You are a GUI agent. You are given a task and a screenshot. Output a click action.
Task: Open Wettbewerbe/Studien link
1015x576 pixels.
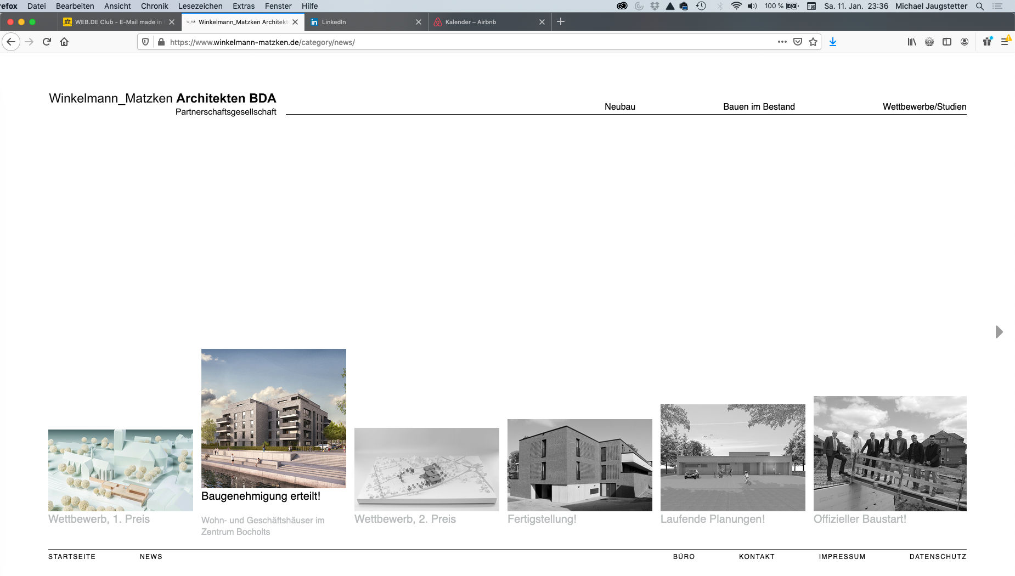tap(924, 106)
